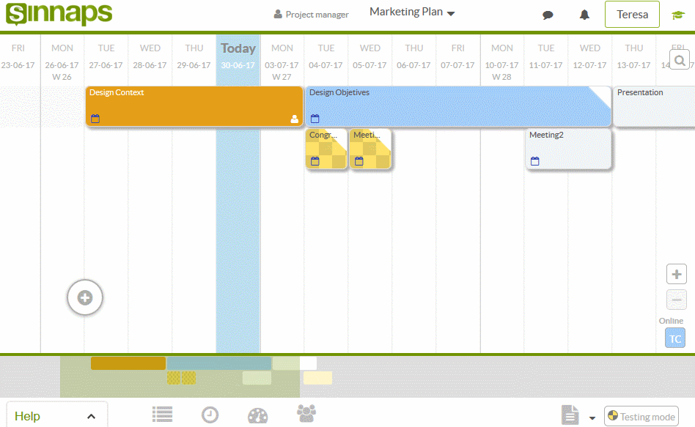The width and height of the screenshot is (695, 427).
Task: Open the dashboard gauge icon
Action: tap(257, 414)
